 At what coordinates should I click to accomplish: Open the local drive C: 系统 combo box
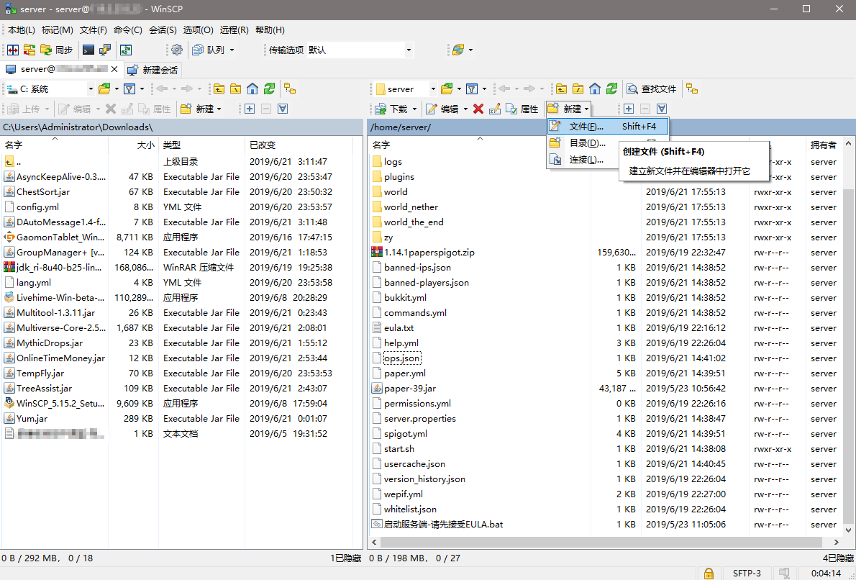pos(50,89)
